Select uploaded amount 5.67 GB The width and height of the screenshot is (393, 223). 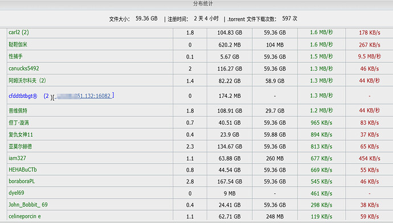[x=230, y=57]
